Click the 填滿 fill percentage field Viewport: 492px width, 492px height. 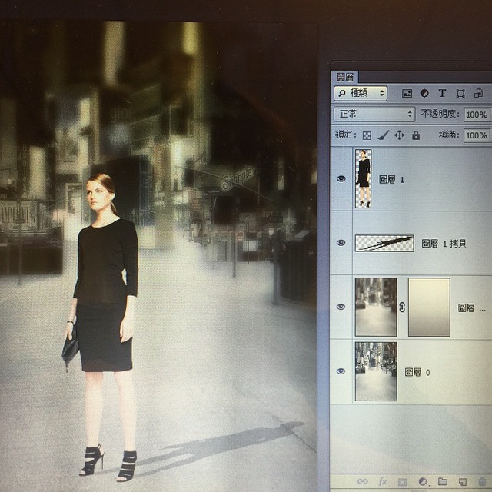(477, 136)
